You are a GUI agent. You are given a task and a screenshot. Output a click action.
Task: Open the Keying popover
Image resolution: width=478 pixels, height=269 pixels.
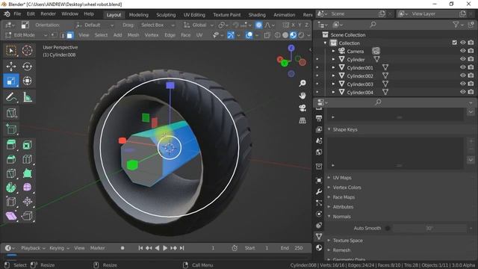point(59,248)
